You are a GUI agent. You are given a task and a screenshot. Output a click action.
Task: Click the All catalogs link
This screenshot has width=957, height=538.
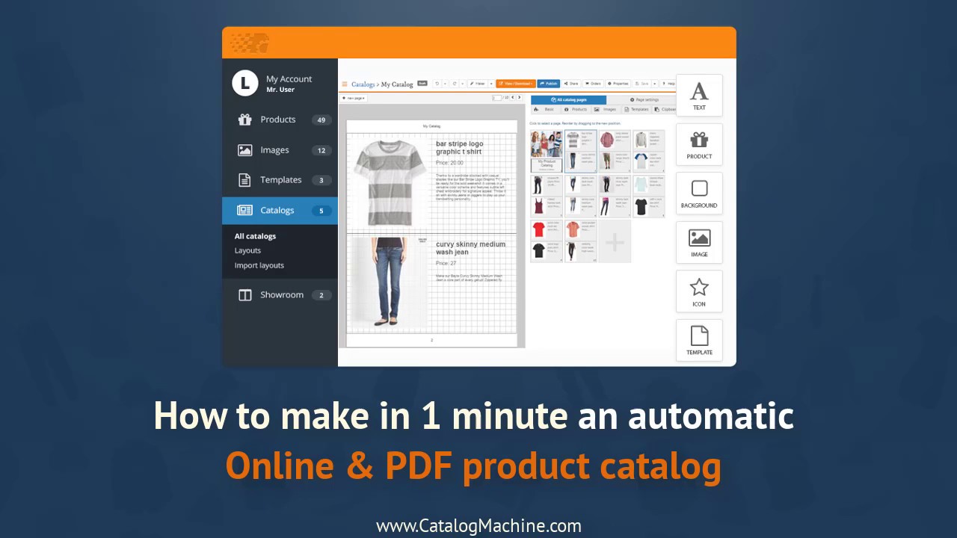pos(255,236)
